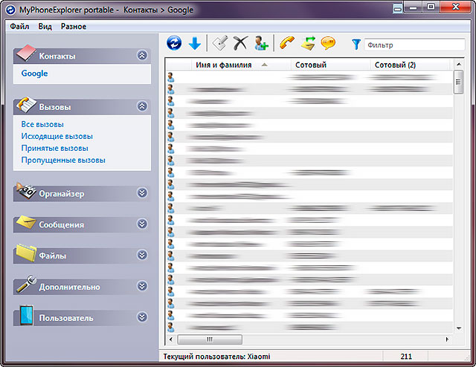Click the blue refresh sync icon
This screenshot has width=476, height=367.
(174, 43)
